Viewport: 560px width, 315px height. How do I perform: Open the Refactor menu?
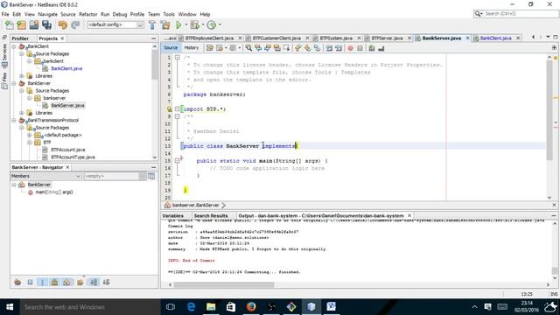click(87, 14)
